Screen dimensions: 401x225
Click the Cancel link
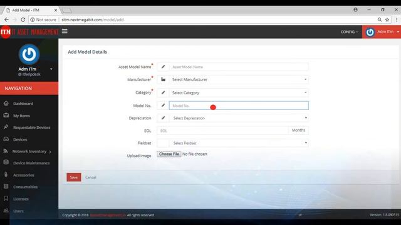(91, 177)
